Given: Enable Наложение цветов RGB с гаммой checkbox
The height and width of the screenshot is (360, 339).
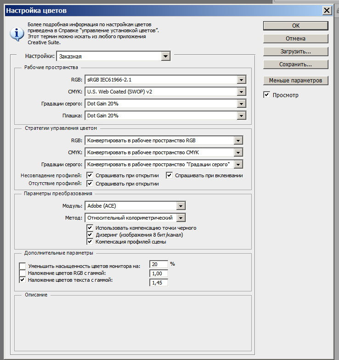Looking at the screenshot, I should (23, 273).
